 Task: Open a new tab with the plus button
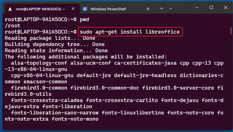(161, 9)
